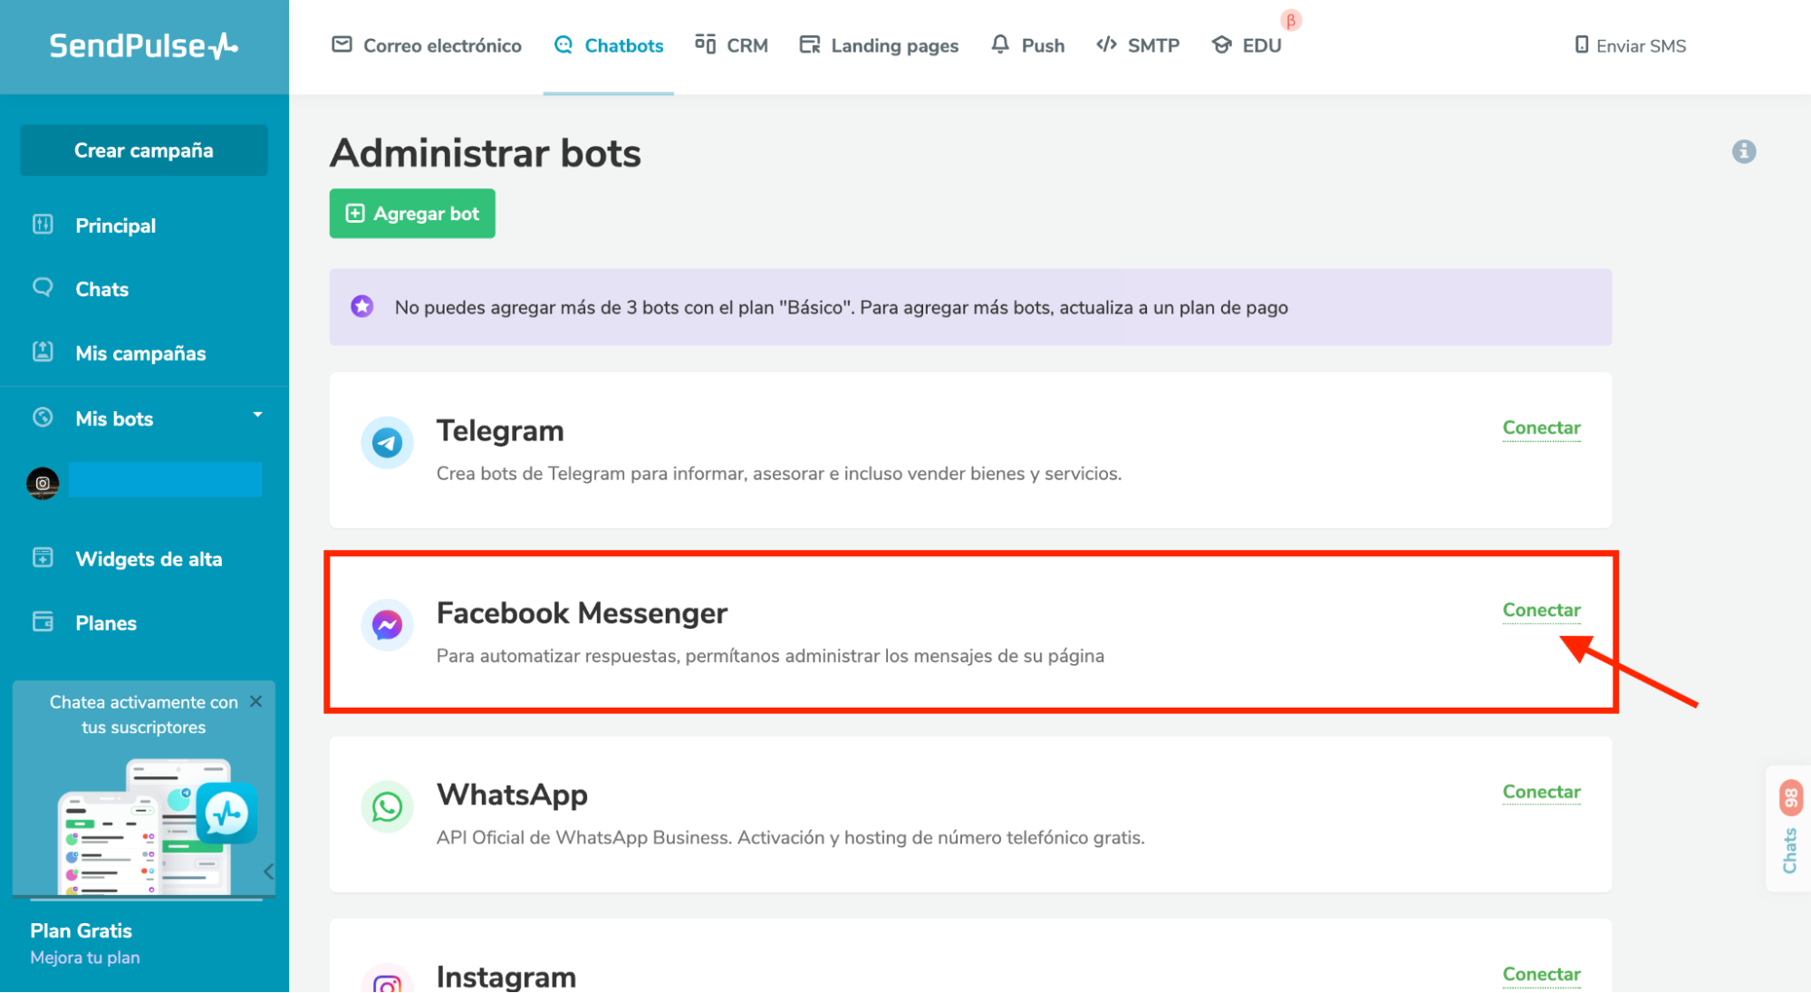Go to Mis campañas
Image resolution: width=1811 pixels, height=993 pixels.
140,353
